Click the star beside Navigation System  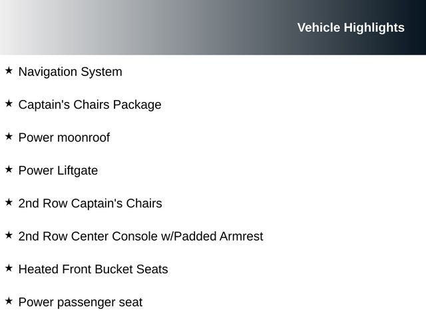pyautogui.click(x=9, y=70)
